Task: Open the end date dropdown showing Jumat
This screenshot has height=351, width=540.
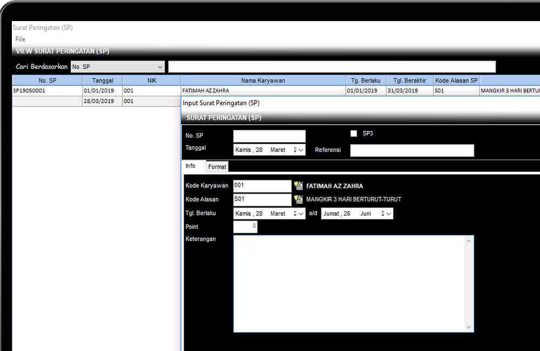Action: 388,214
